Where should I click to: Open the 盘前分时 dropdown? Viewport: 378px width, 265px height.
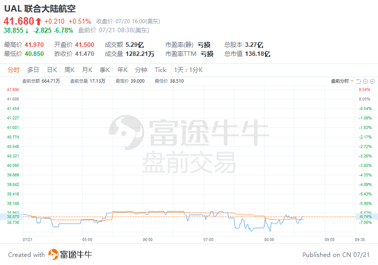click(342, 81)
